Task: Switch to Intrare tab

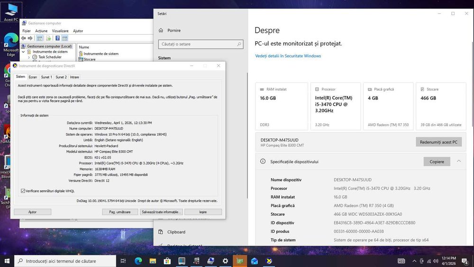Action: [74, 77]
